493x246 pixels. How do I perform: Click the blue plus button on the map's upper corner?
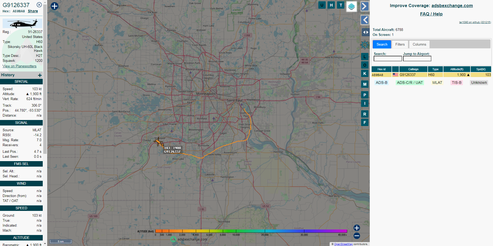(54, 6)
